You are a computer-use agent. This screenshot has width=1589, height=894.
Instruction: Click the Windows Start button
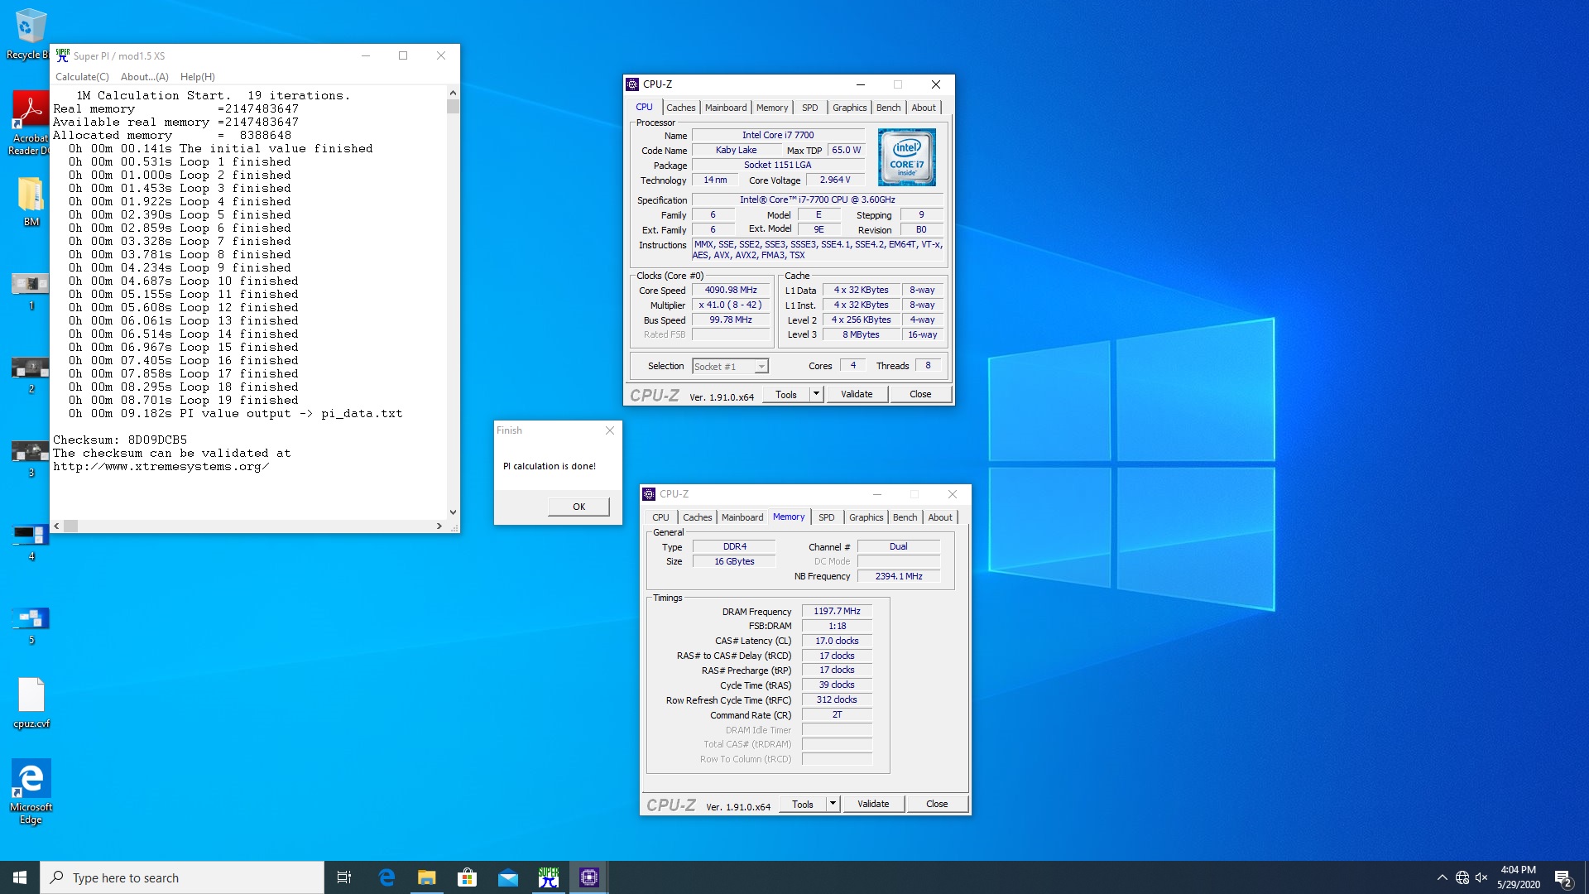[20, 877]
